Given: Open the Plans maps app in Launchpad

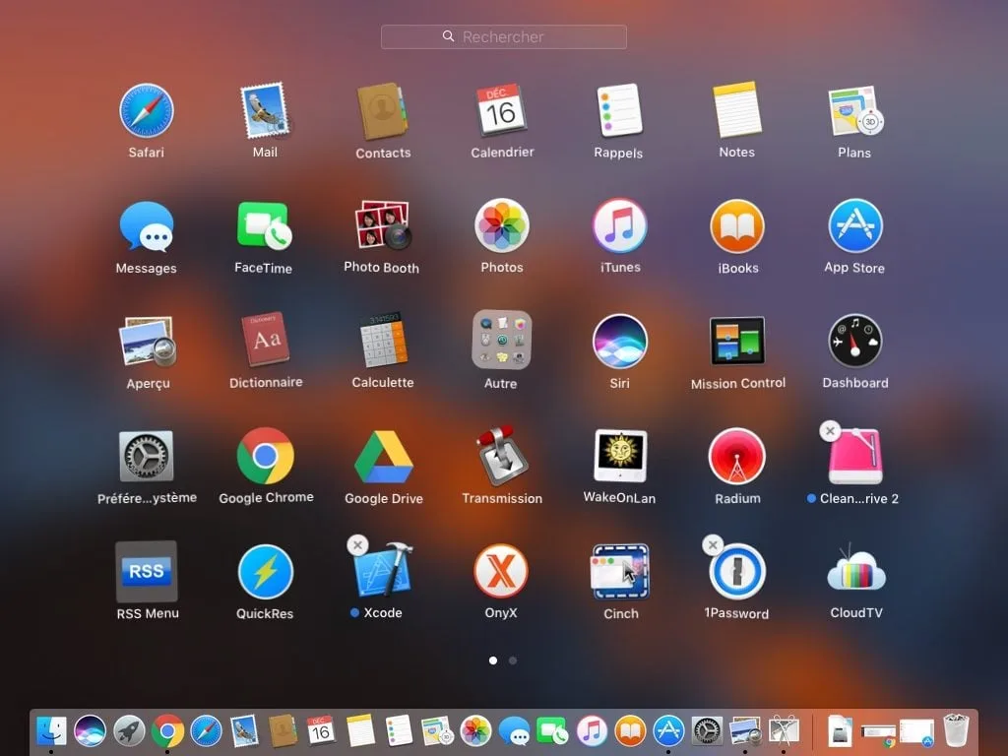Looking at the screenshot, I should click(x=855, y=110).
